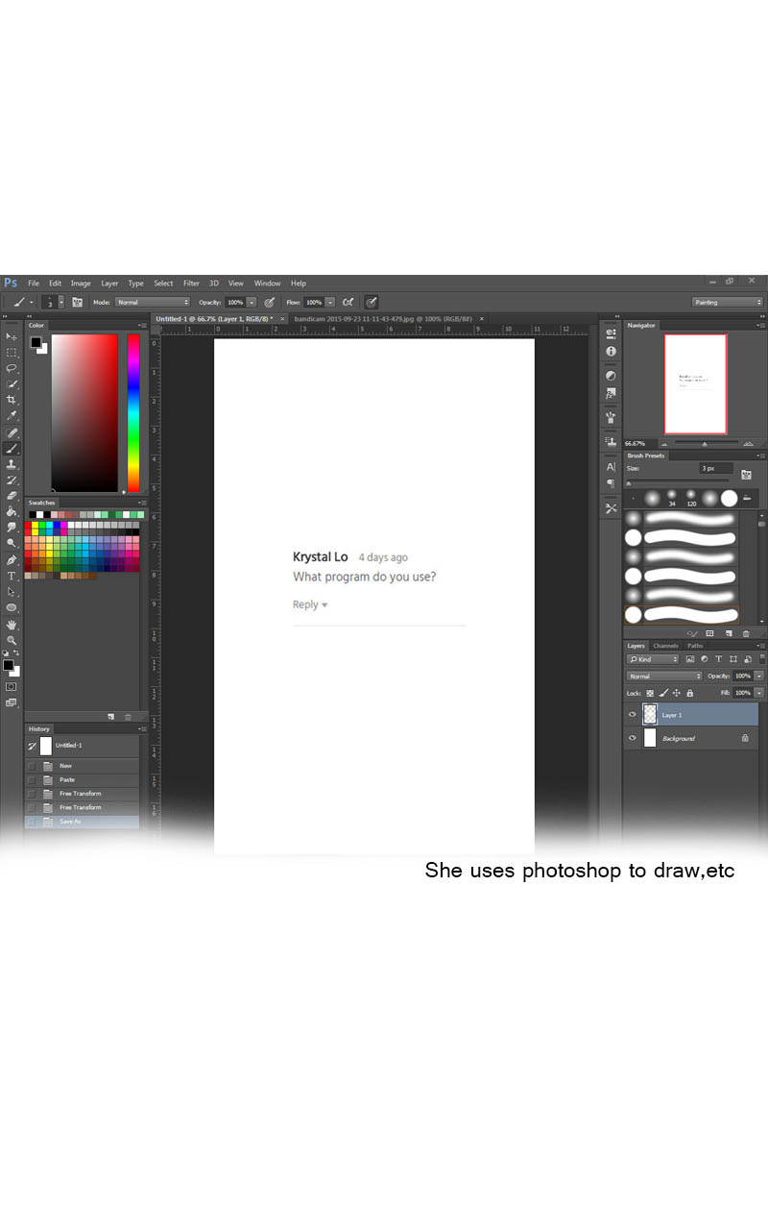Screen dimensions: 768x1230
Task: Open layer blend mode Normal dropdown
Action: point(664,676)
